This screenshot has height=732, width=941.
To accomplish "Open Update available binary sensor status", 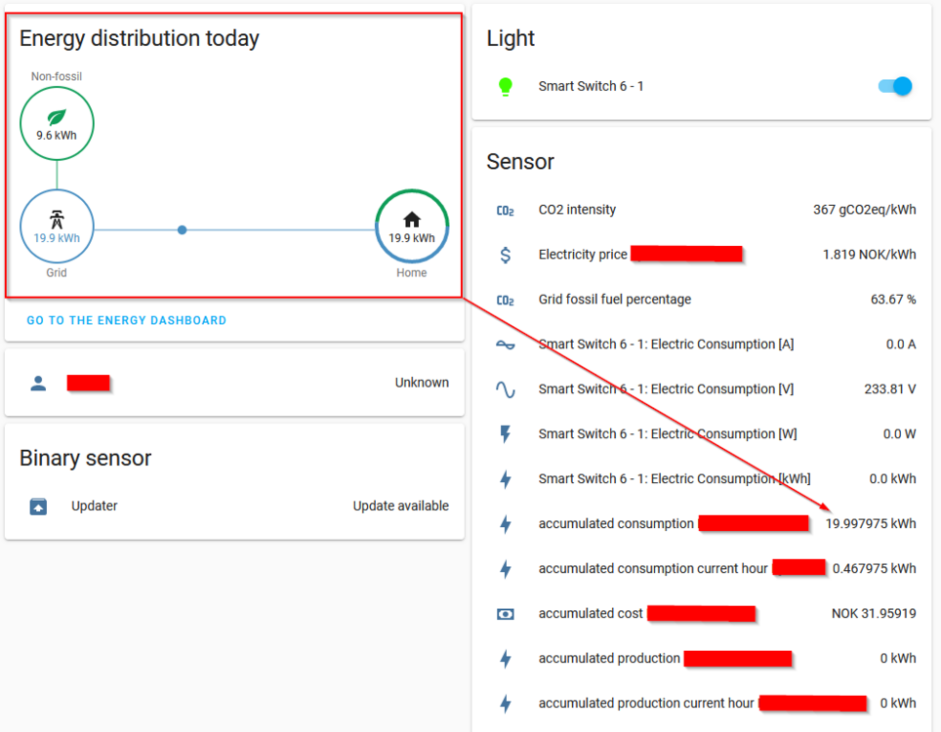I will [x=400, y=506].
